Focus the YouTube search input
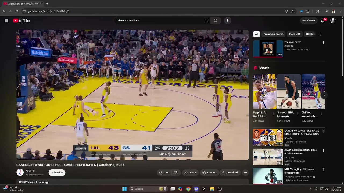Screen dimensions: 344x193 click(160, 21)
